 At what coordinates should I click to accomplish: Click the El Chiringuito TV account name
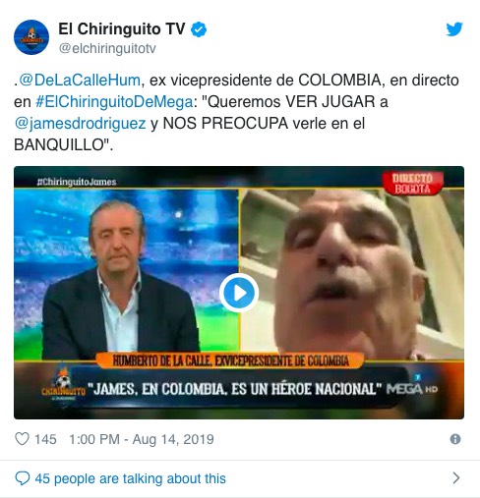pos(122,29)
